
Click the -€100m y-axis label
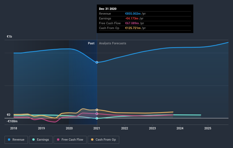click(x=12, y=121)
